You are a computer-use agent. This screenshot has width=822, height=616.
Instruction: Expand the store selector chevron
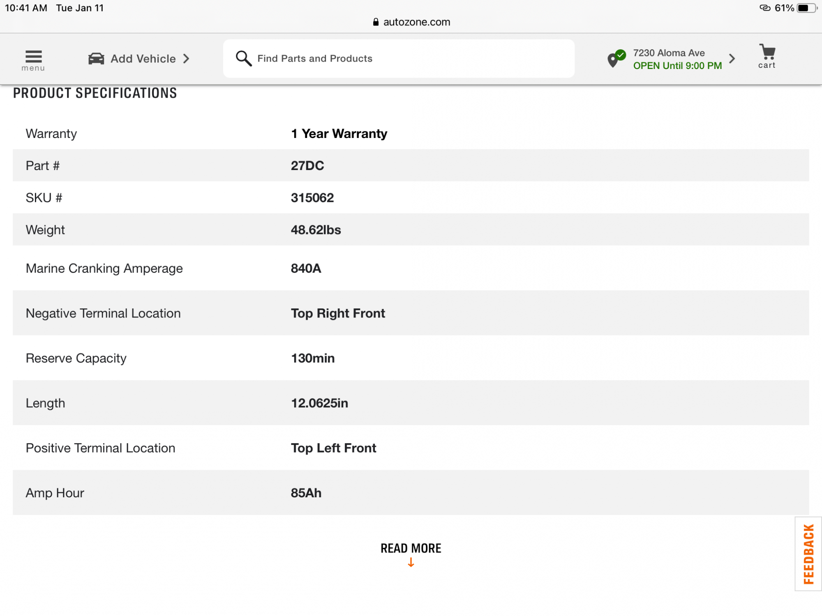732,59
